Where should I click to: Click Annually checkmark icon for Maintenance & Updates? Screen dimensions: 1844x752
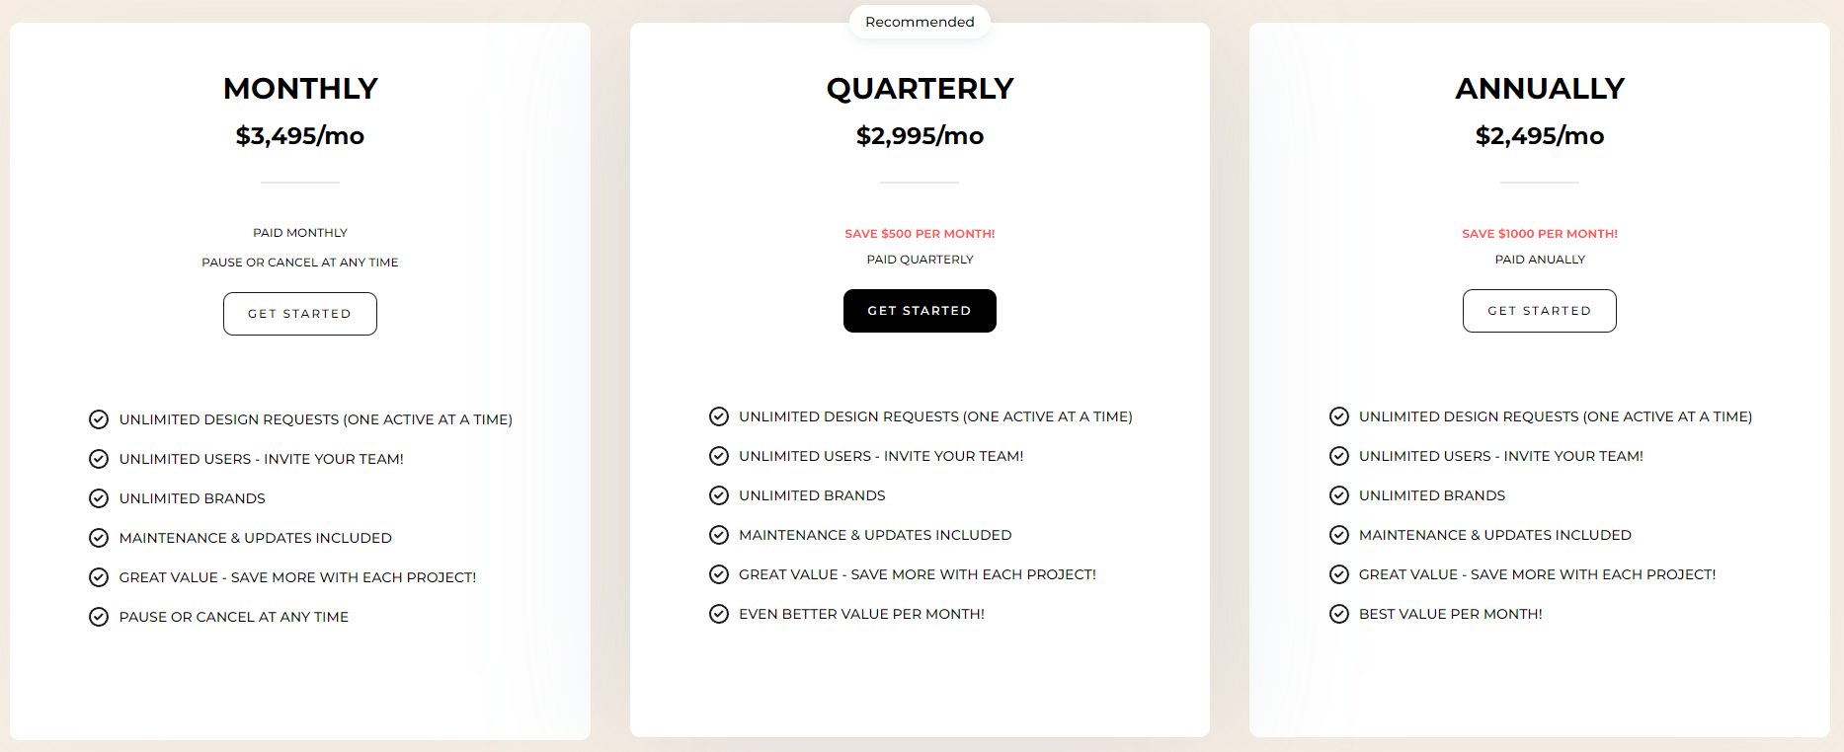click(x=1339, y=535)
